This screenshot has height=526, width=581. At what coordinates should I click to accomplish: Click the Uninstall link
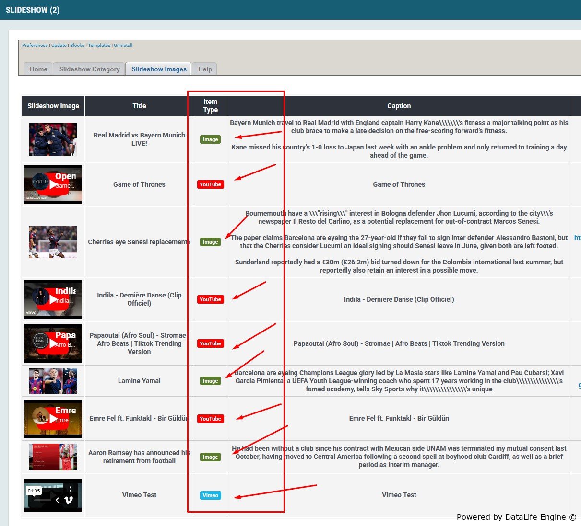(123, 46)
